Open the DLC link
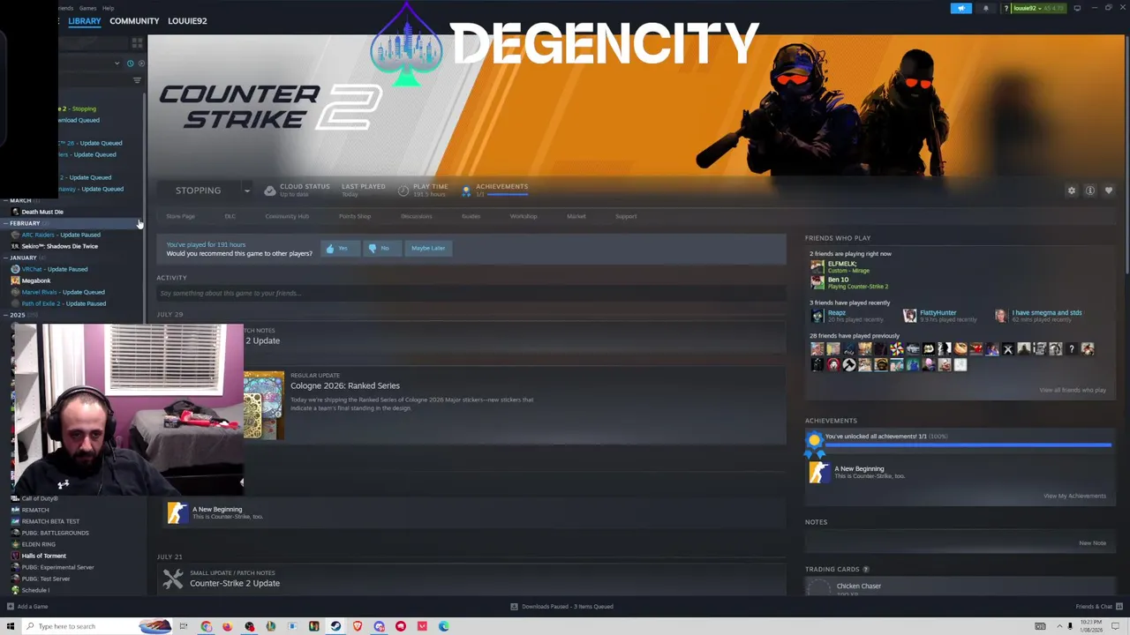 click(230, 216)
